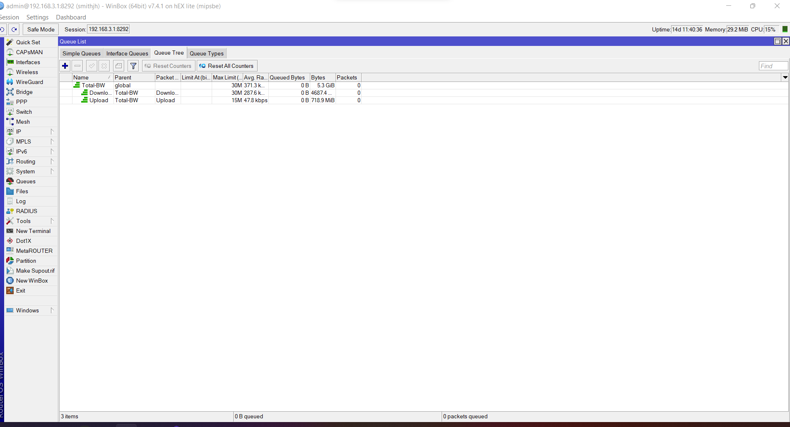Open the PPP section

31,102
